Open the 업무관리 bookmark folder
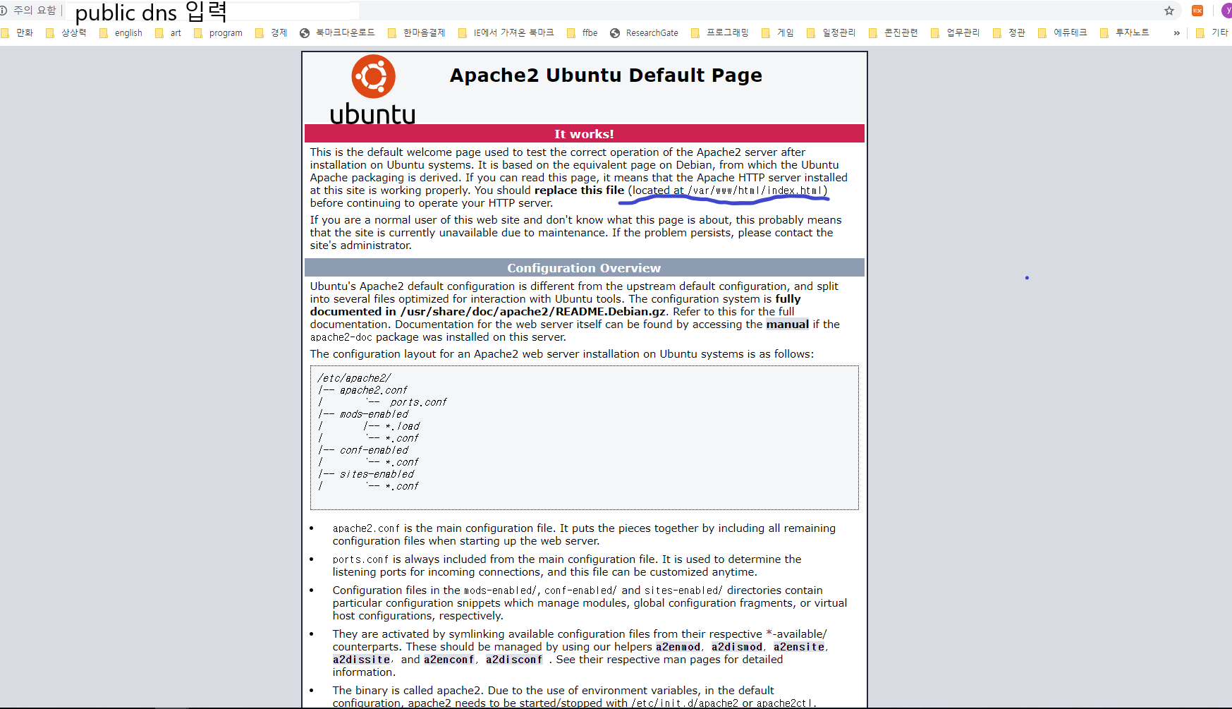The width and height of the screenshot is (1232, 709). [x=956, y=32]
